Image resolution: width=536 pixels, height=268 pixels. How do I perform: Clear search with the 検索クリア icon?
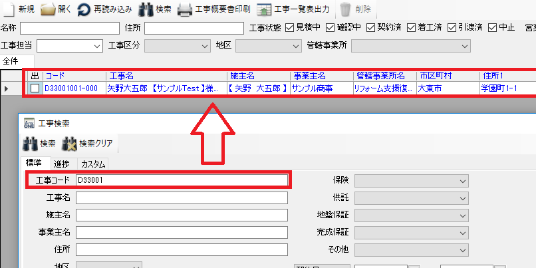(69, 143)
